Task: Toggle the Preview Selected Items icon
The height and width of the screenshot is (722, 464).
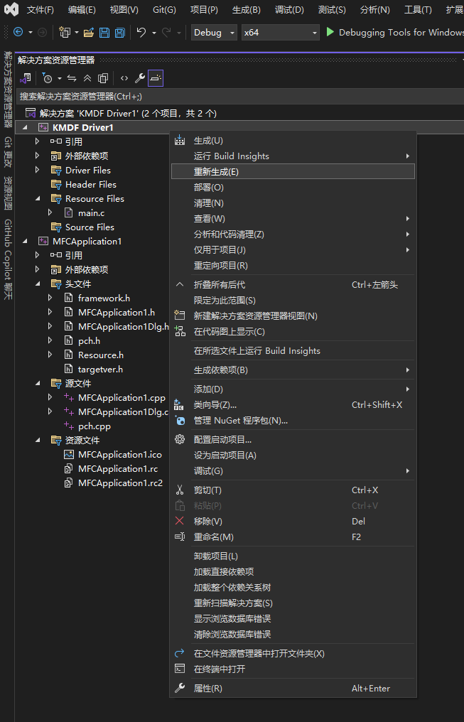Action: pyautogui.click(x=156, y=78)
